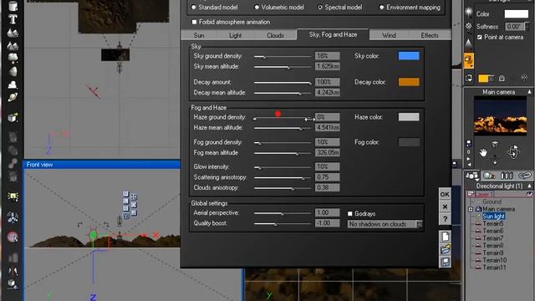Open the Objects tab icon in world browser
The width and height of the screenshot is (535, 301).
click(x=471, y=176)
